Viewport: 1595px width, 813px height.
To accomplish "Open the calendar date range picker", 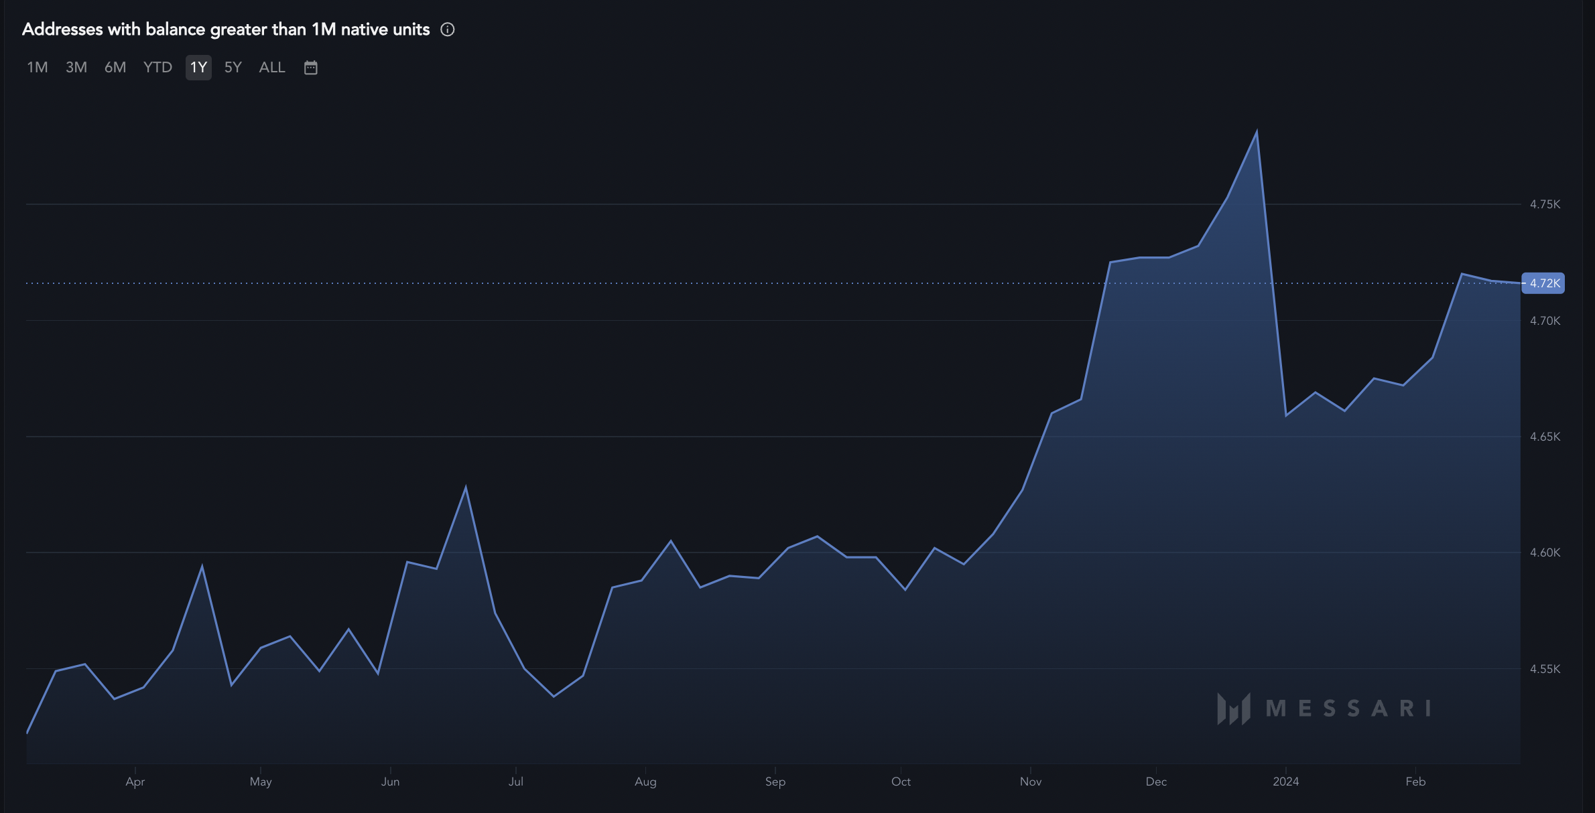I will point(310,68).
